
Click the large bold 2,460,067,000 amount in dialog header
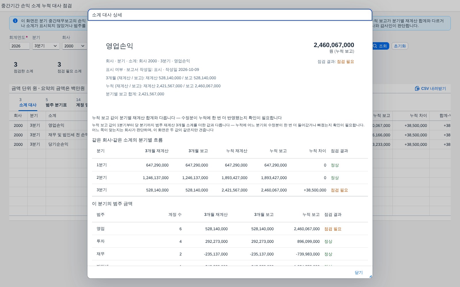tap(334, 45)
